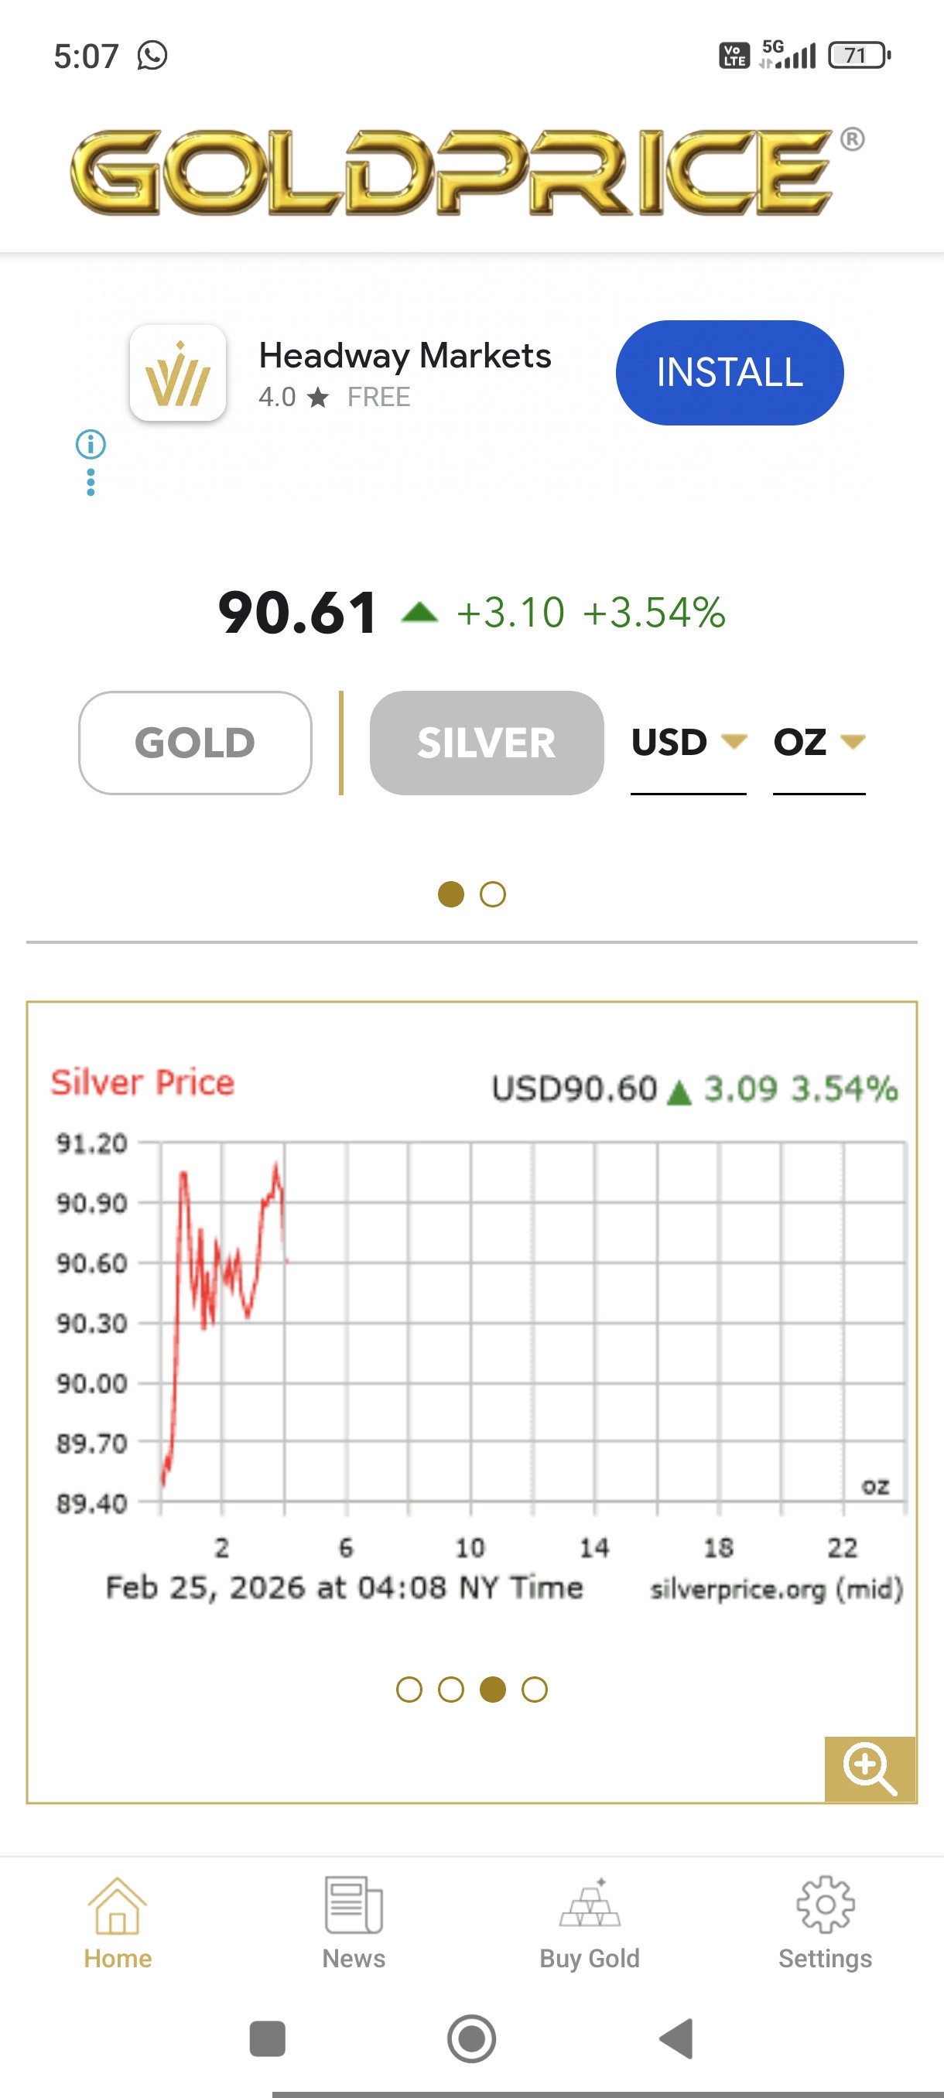Go to Home via house icon
This screenshot has height=2098, width=944.
(x=118, y=1906)
